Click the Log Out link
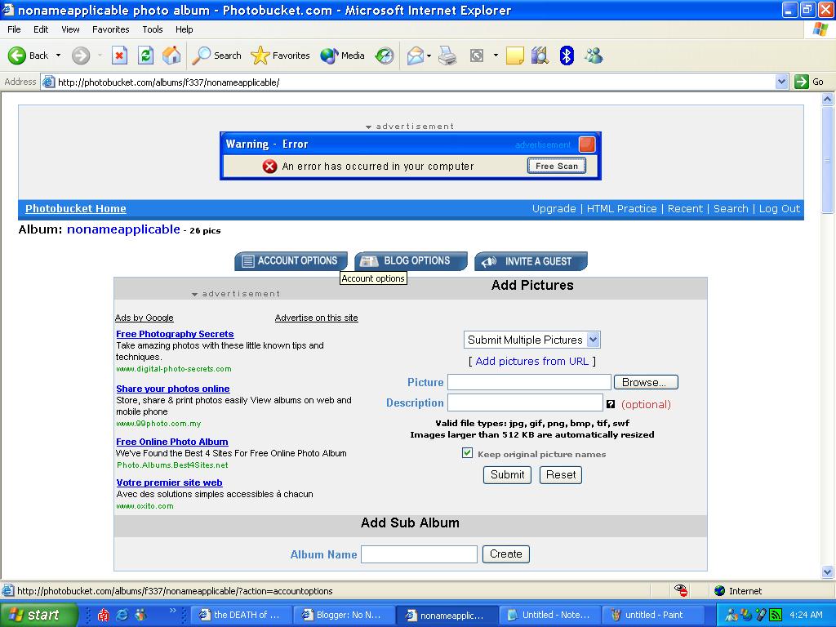The height and width of the screenshot is (627, 836). (x=780, y=208)
